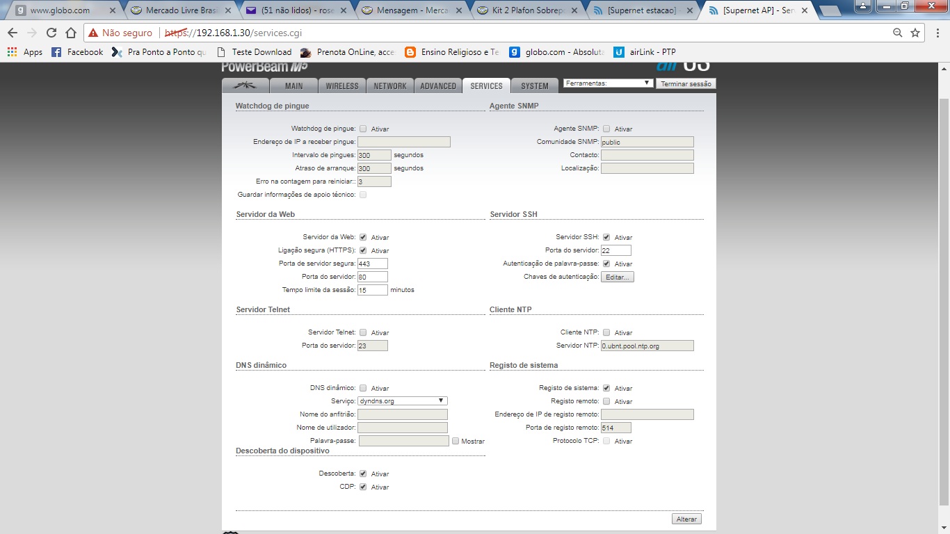Uncheck Servidor da Web Ativar
The image size is (950, 534).
click(363, 237)
